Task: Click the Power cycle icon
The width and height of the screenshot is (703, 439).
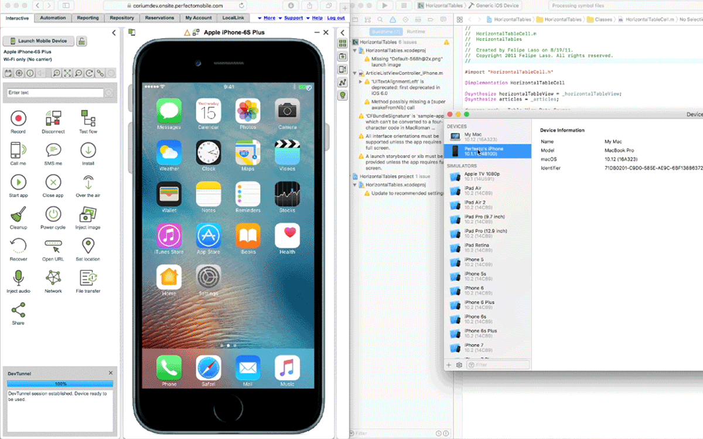Action: [53, 214]
